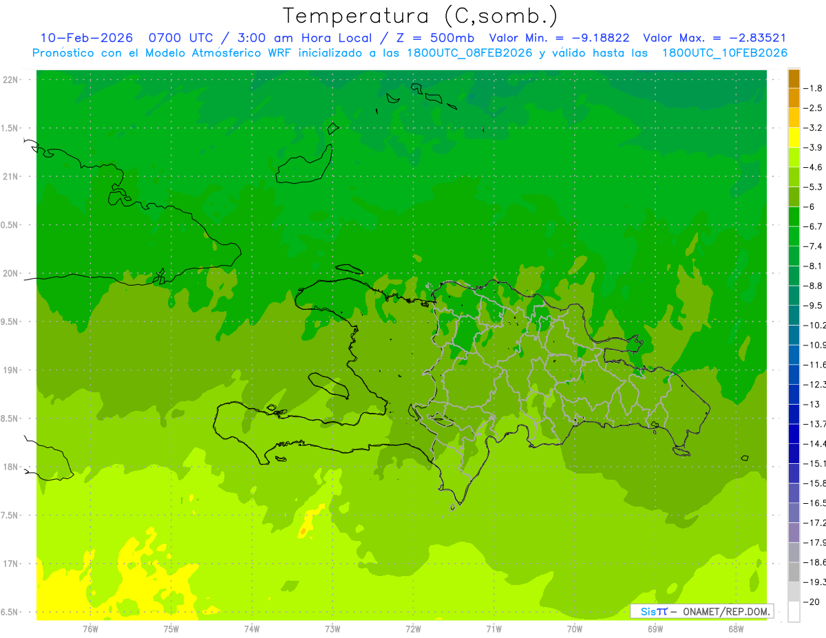Click the "20N" latitude label
The image size is (826, 638).
11,273
